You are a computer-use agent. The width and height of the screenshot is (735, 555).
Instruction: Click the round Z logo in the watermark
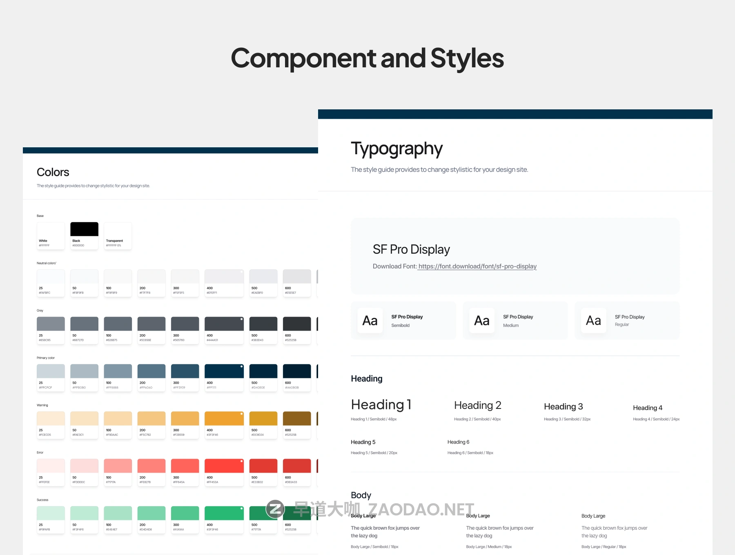click(275, 509)
